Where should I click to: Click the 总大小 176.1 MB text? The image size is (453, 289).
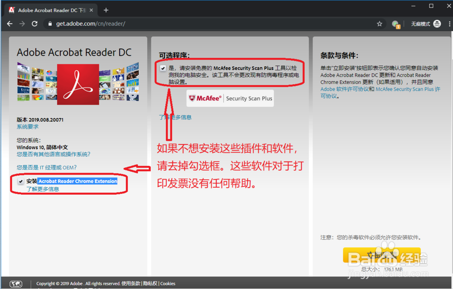click(x=381, y=270)
